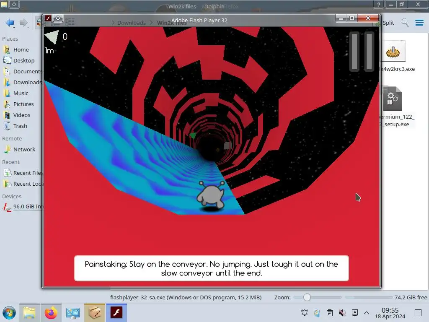The width and height of the screenshot is (429, 322).
Task: Click the gray alien runner character
Action: pyautogui.click(x=211, y=195)
